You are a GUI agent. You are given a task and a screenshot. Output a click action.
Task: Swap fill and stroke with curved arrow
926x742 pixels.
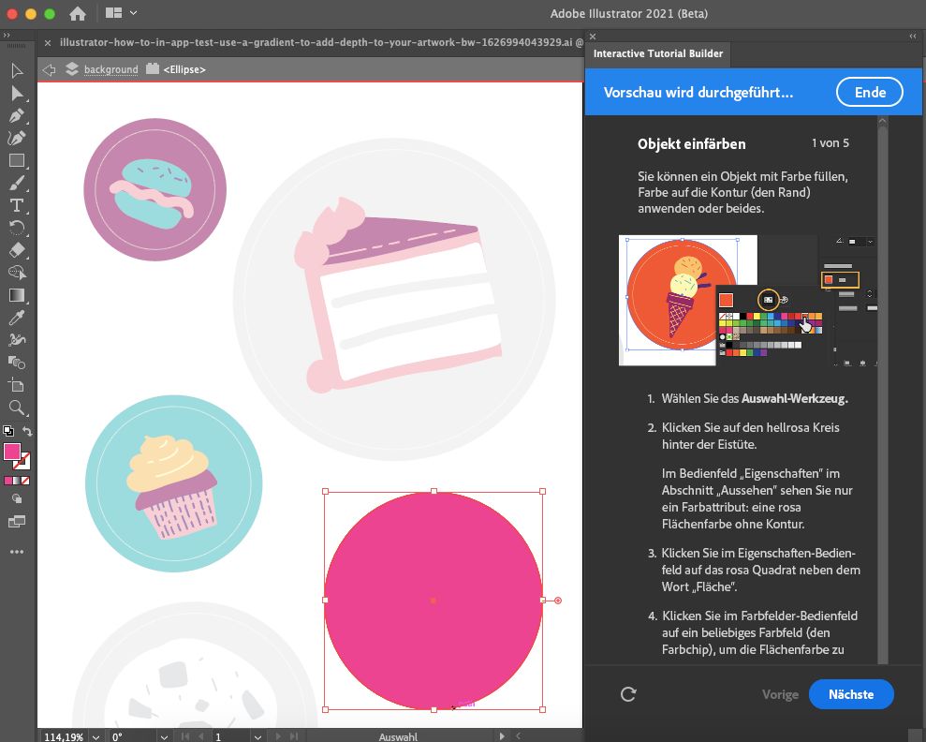(x=27, y=431)
